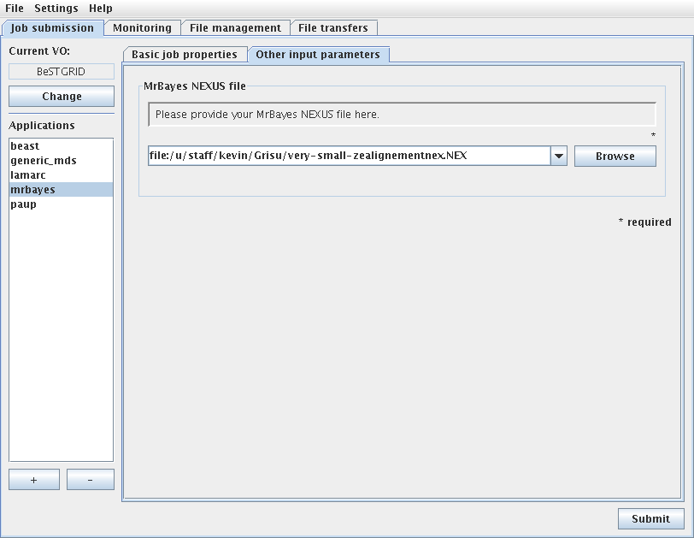Click the minus button to remove application
The width and height of the screenshot is (694, 538).
[x=91, y=480]
